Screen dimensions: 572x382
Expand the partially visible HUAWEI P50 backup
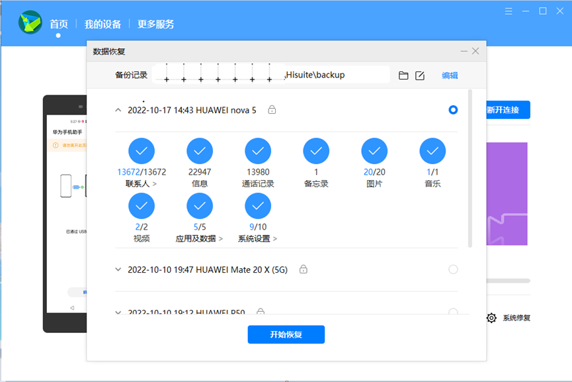[x=118, y=312]
